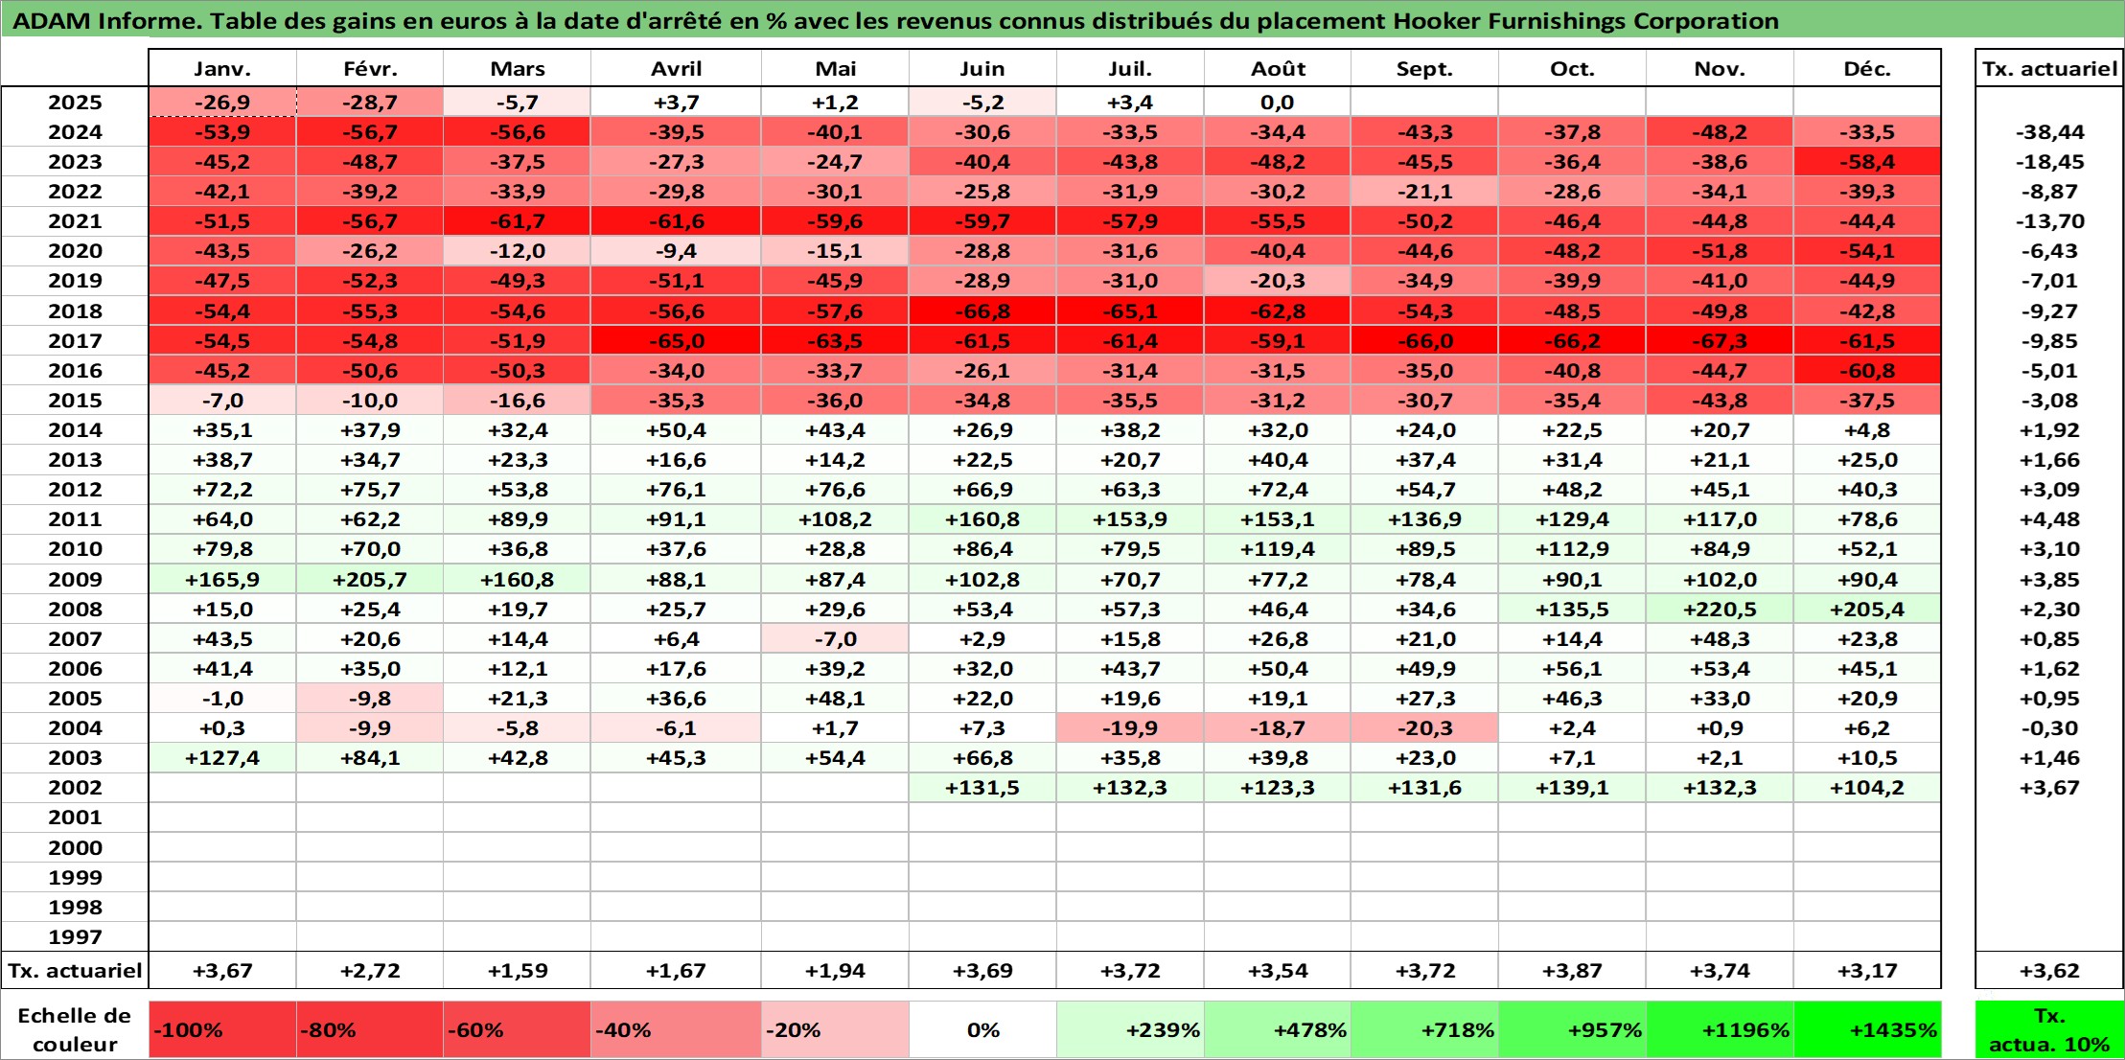Screen dimensions: 2125x1060
Task: Click the -67,3 cell for Nov. 2017
Action: [x=1720, y=340]
